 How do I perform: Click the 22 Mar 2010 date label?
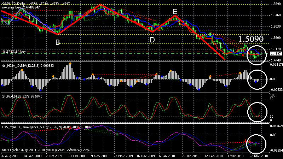click(x=259, y=156)
